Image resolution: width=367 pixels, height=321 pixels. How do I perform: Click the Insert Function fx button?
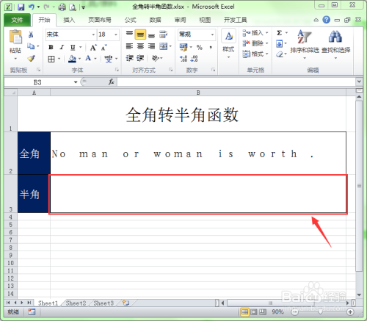click(112, 82)
